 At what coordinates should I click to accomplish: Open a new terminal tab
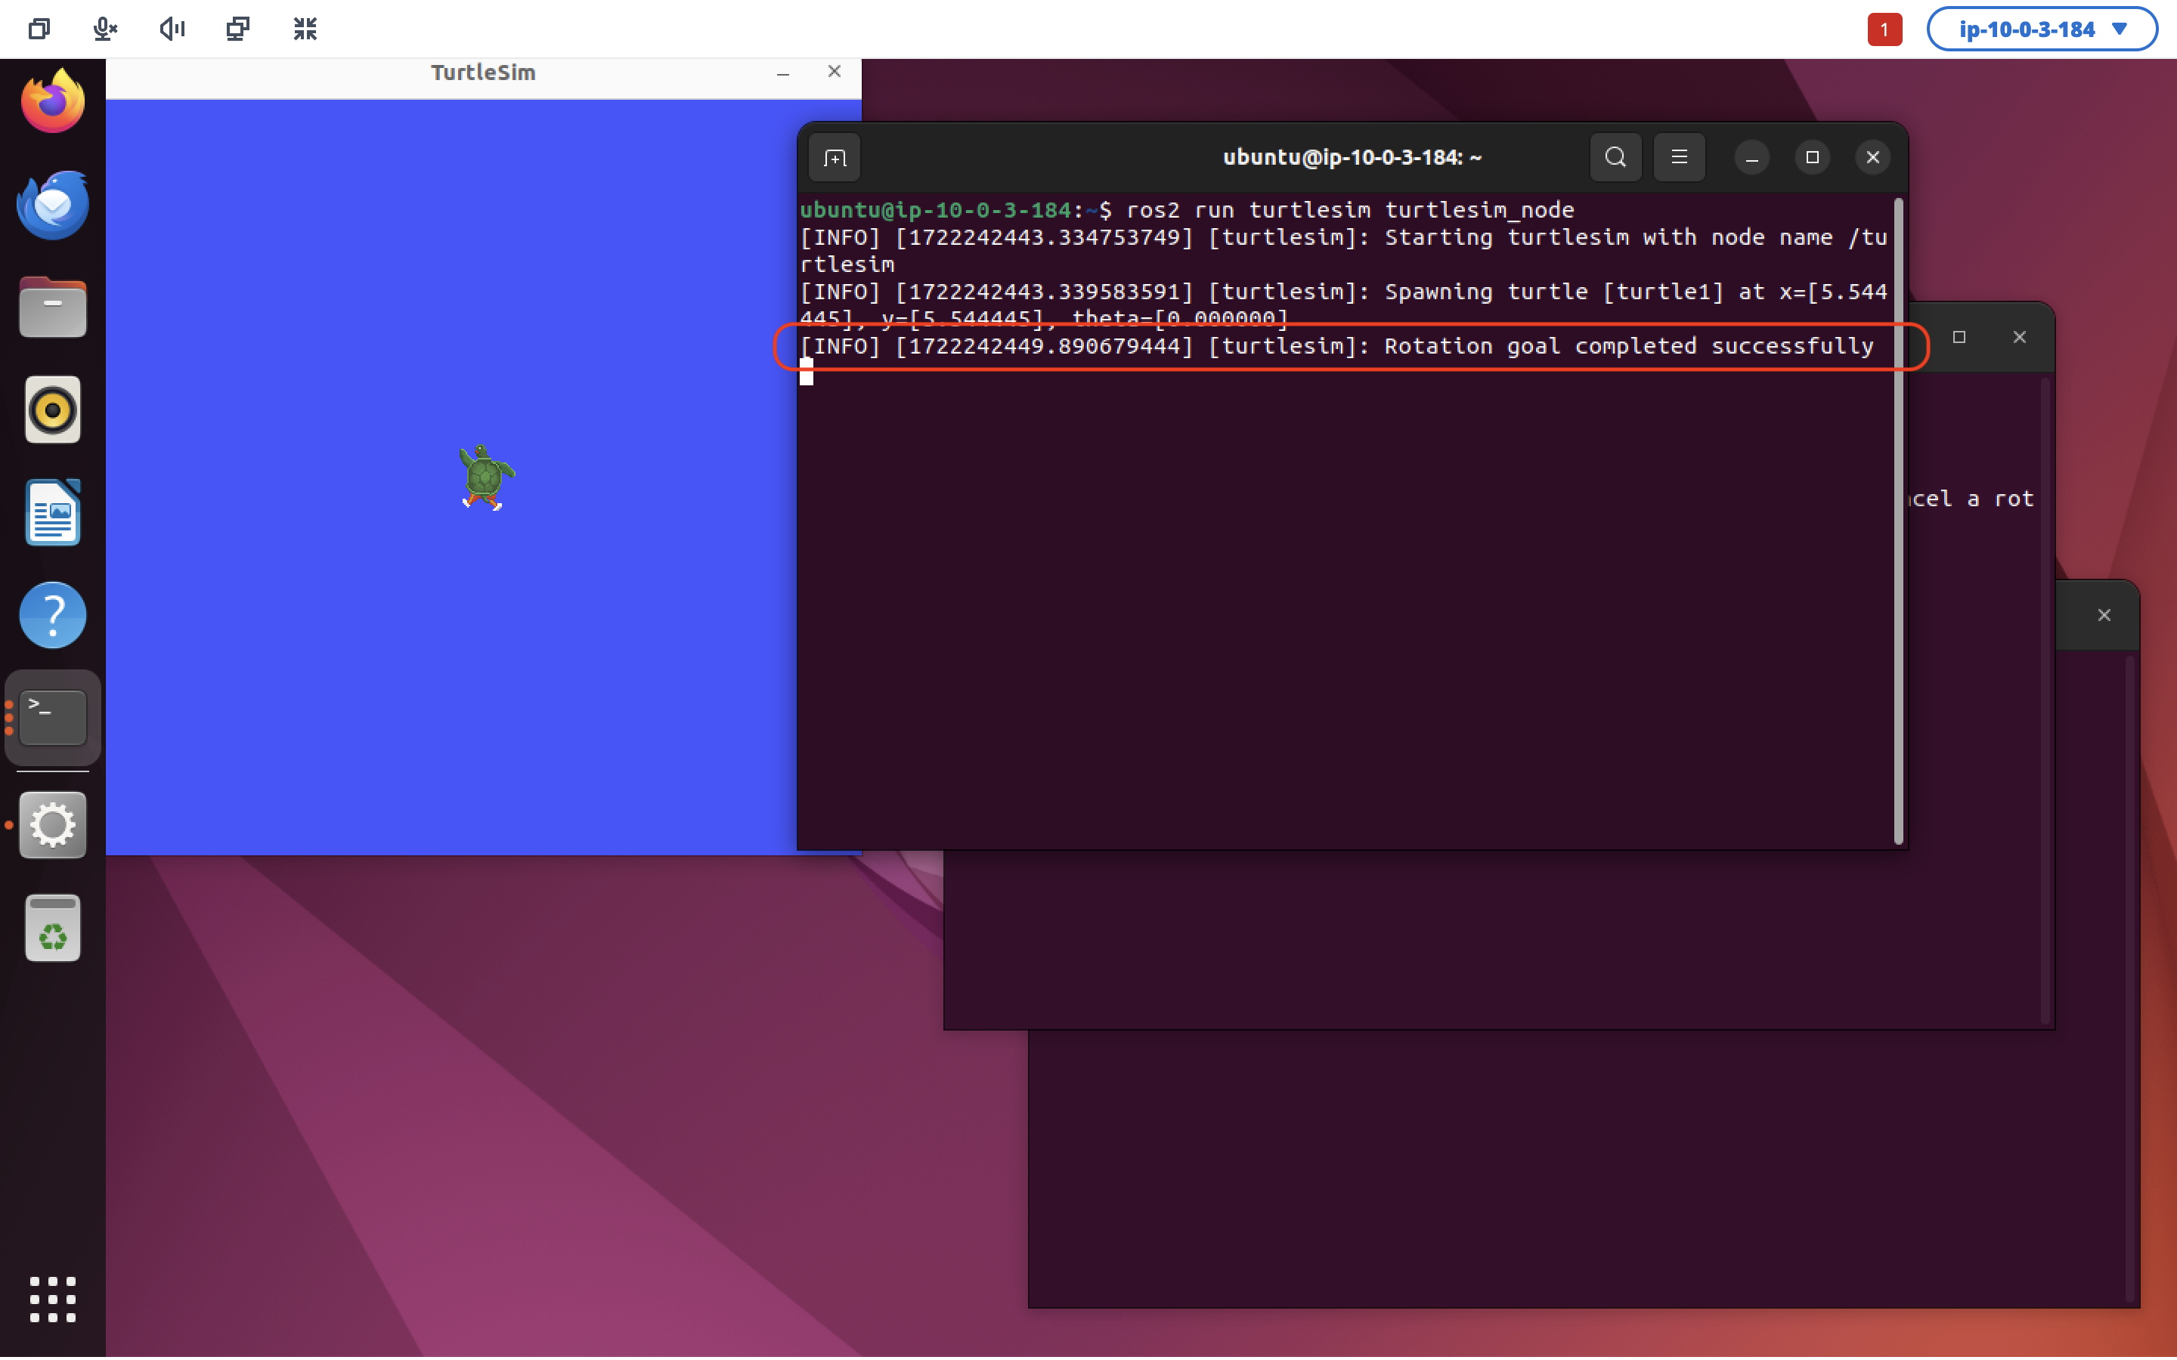[x=834, y=159]
